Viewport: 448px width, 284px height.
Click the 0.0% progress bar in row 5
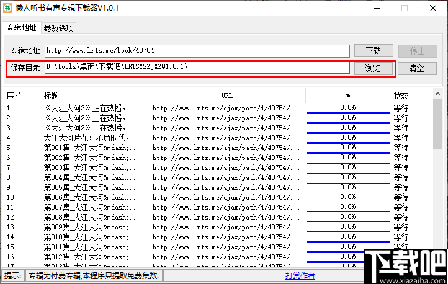[348, 148]
